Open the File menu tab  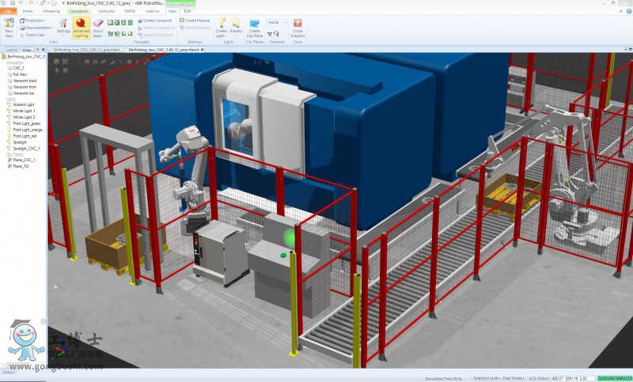pos(8,11)
